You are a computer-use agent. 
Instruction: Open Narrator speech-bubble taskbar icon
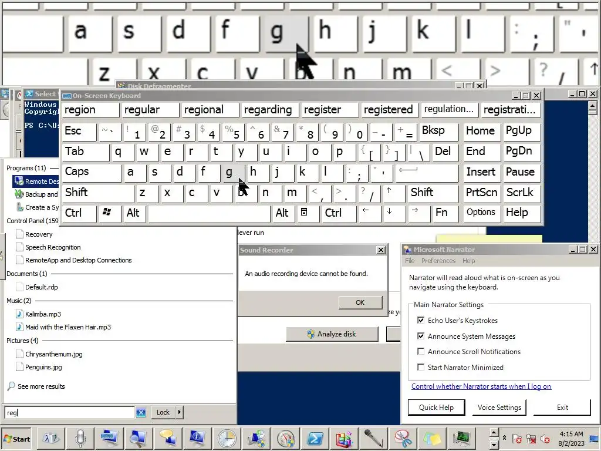click(168, 438)
